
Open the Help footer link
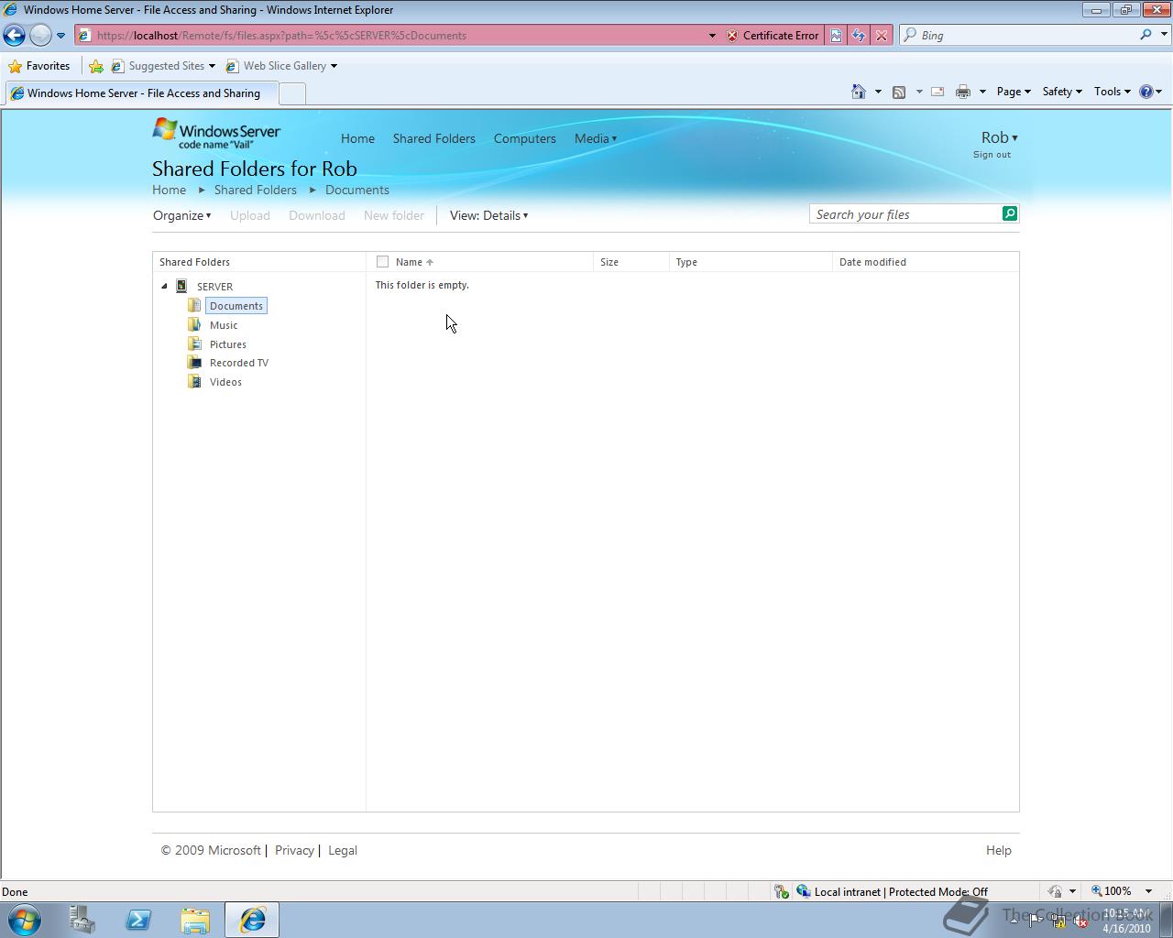(x=998, y=850)
